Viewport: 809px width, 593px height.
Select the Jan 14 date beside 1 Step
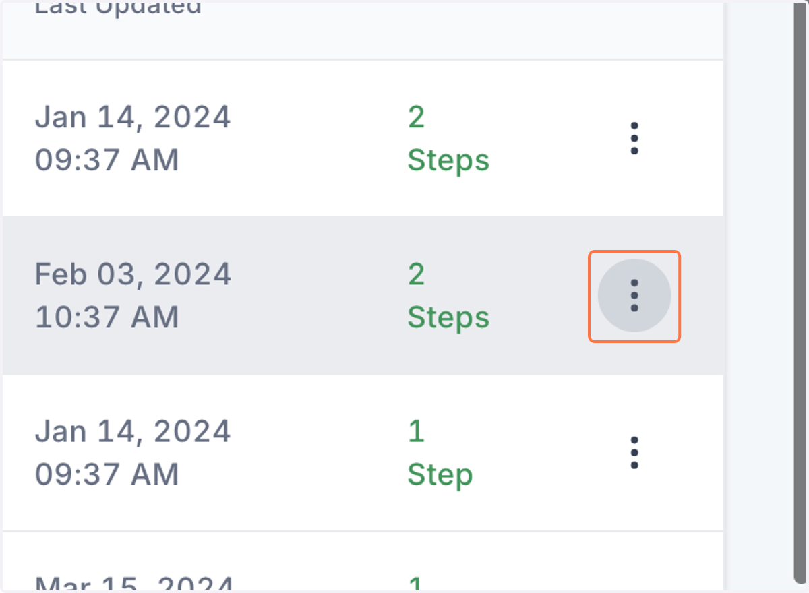coord(133,431)
